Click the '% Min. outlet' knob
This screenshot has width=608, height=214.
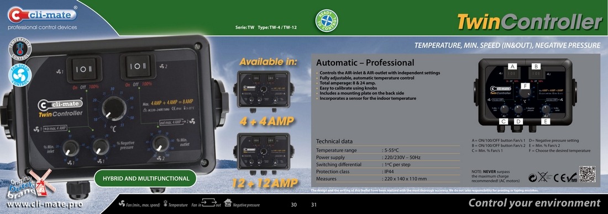coord(160,143)
